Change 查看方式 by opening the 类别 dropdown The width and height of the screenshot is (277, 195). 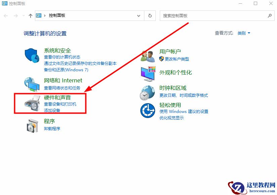(x=244, y=33)
